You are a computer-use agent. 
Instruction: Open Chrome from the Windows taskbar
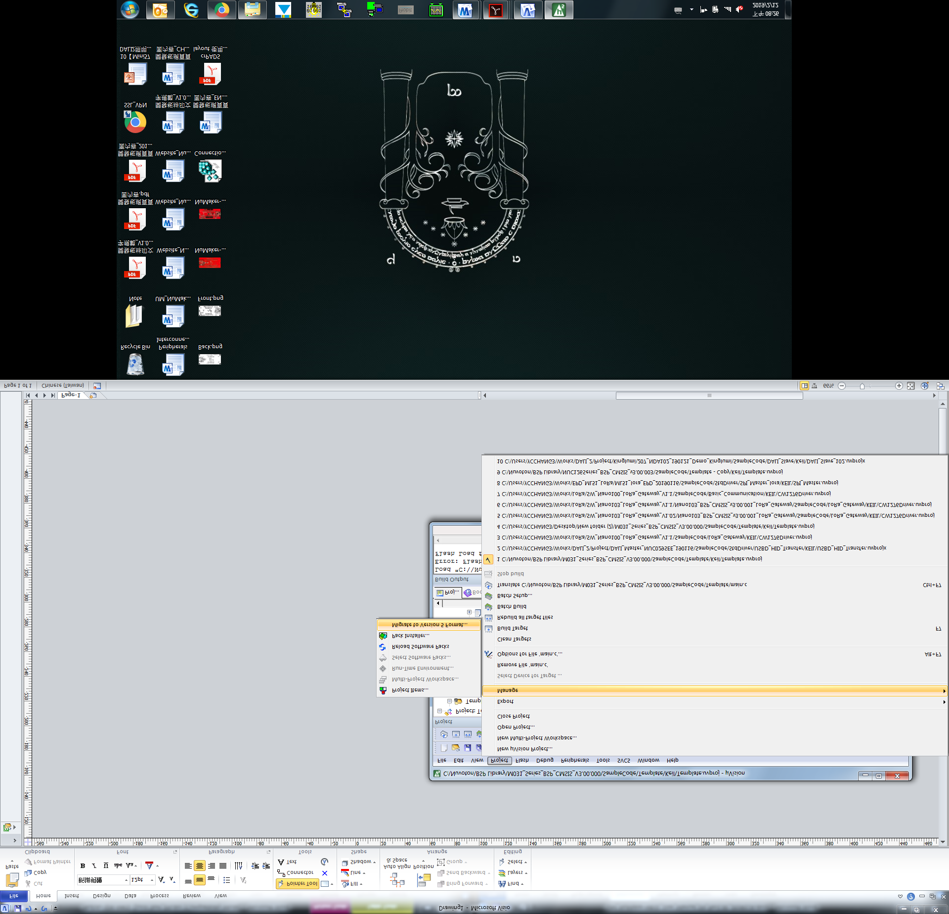pyautogui.click(x=221, y=10)
